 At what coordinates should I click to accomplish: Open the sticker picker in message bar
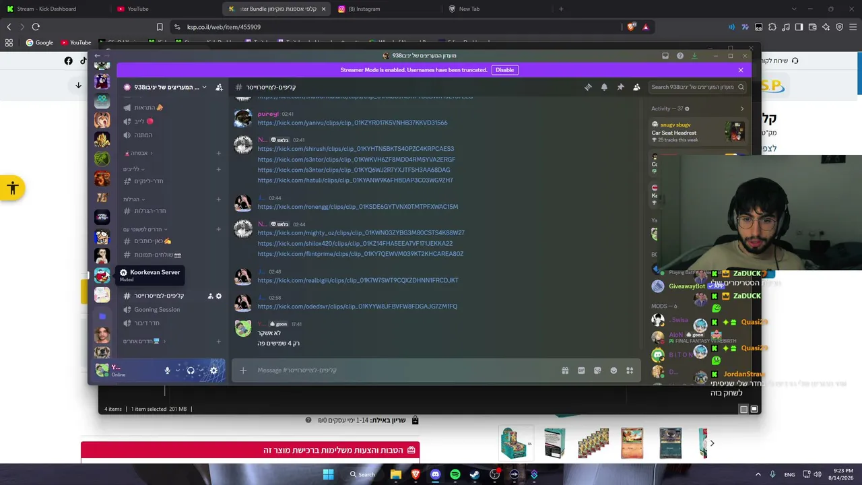pos(597,370)
